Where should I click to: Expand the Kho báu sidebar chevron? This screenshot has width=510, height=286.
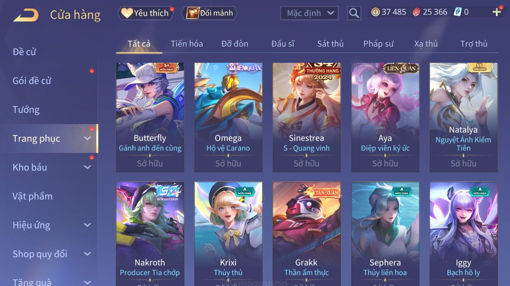87,167
